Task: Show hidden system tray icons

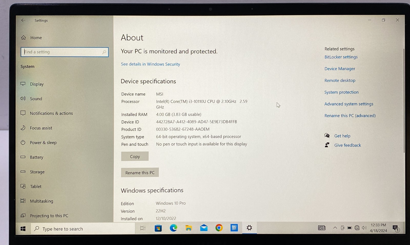Action: pyautogui.click(x=335, y=228)
